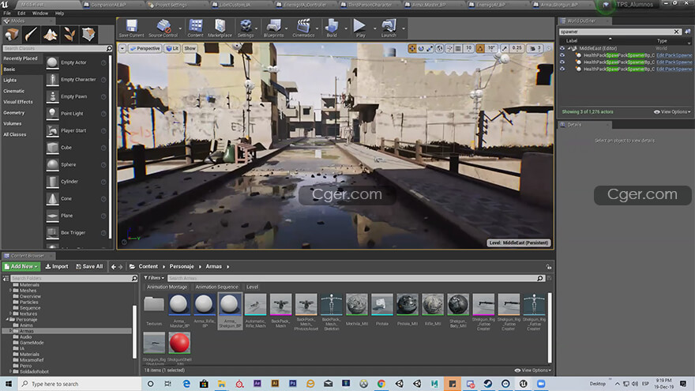Viewport: 695px width, 391px height.
Task: Toggle the Animation Sequence filter
Action: (x=216, y=287)
